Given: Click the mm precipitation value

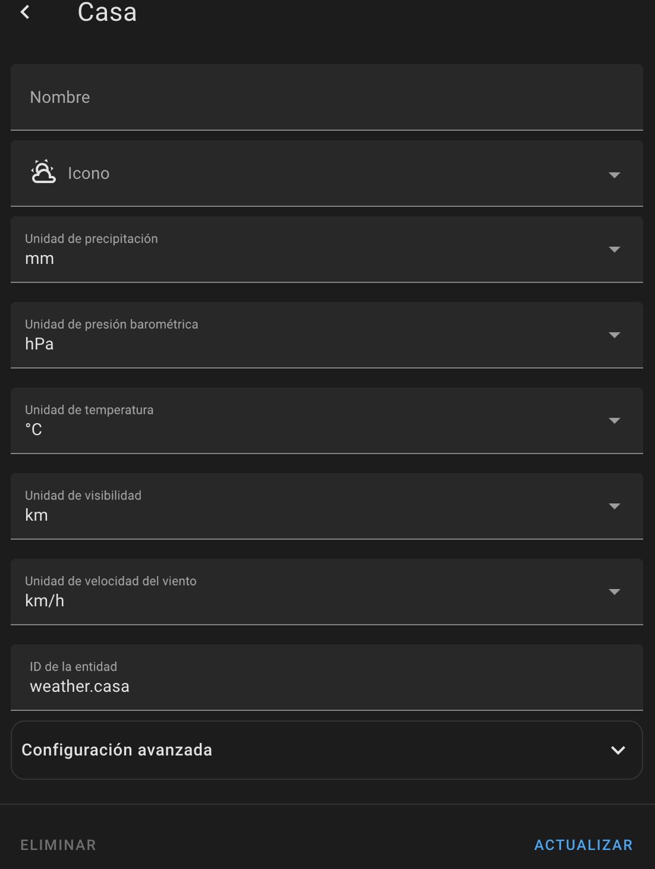Looking at the screenshot, I should (39, 259).
